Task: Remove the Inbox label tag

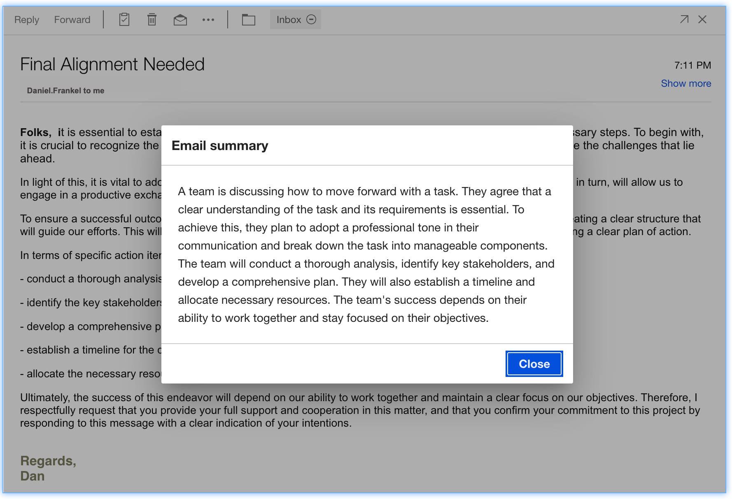Action: [x=312, y=19]
